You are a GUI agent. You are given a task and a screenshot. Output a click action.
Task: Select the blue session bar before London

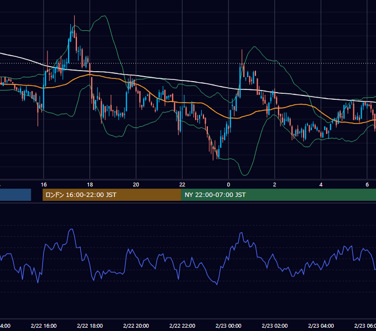click(15, 195)
